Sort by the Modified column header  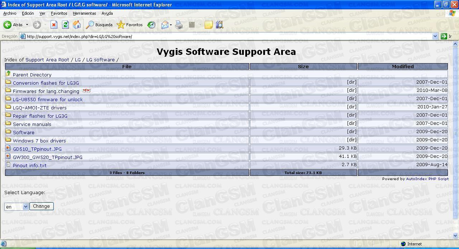point(403,66)
